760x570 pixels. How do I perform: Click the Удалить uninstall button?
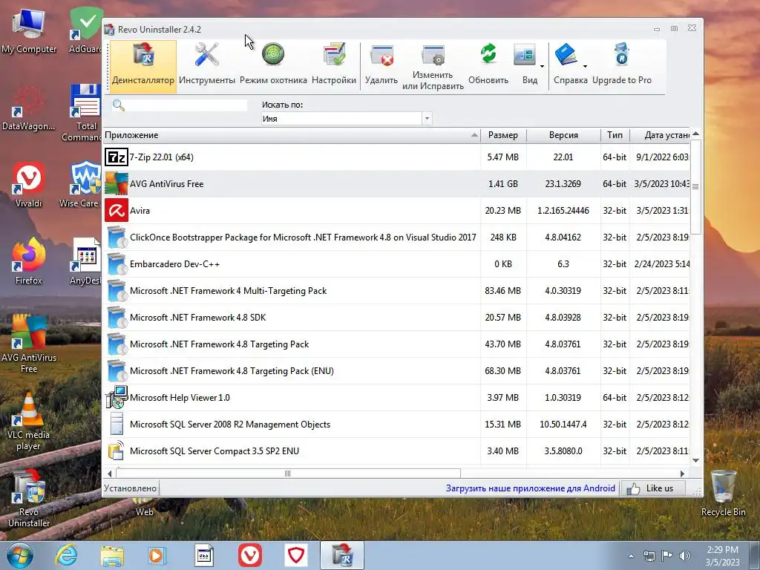pyautogui.click(x=381, y=65)
